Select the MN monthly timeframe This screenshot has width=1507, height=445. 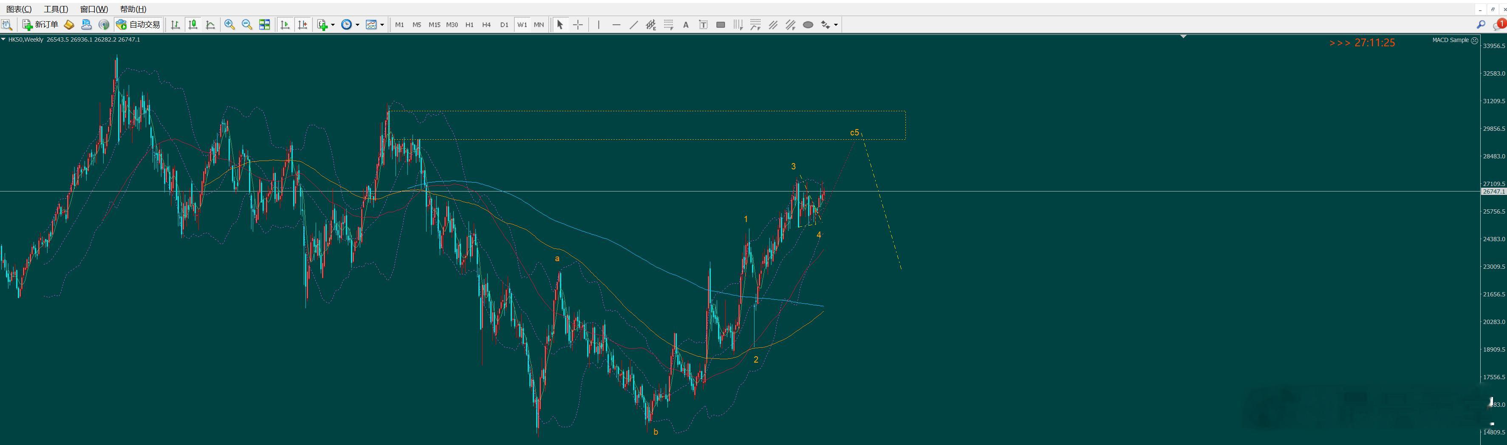pos(539,25)
